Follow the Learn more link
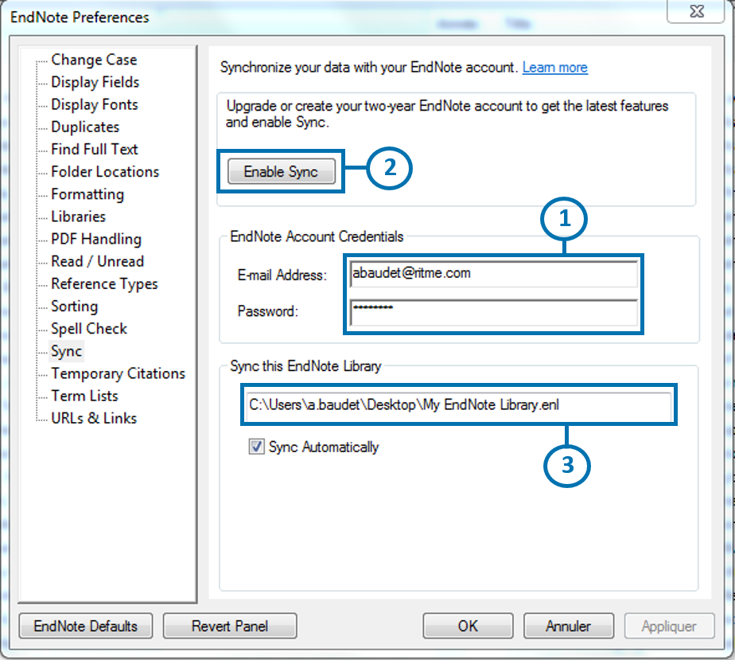The width and height of the screenshot is (735, 660). (555, 68)
